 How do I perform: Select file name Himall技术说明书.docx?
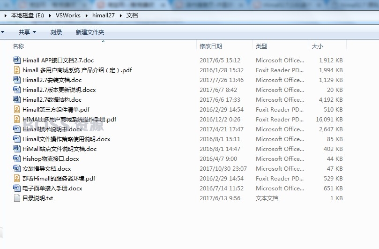tap(52, 129)
